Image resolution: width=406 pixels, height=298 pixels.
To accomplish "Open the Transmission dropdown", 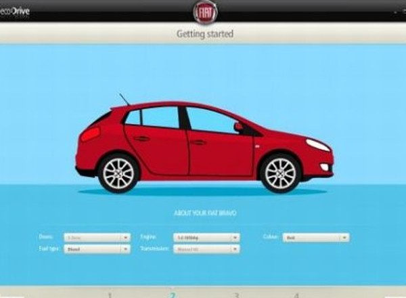I will tap(206, 249).
